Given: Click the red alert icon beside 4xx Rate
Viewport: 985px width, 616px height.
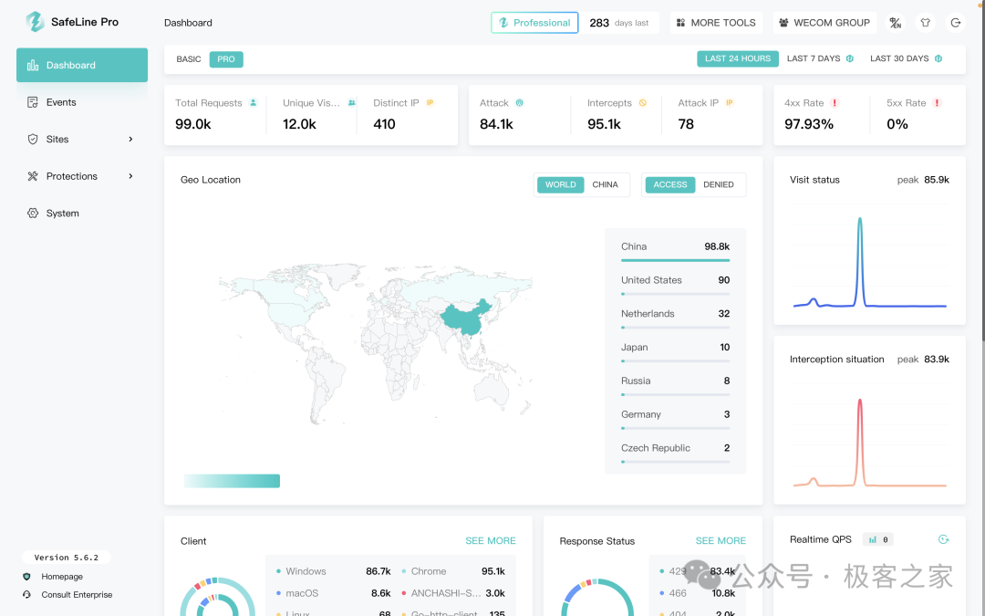Looking at the screenshot, I should point(835,103).
